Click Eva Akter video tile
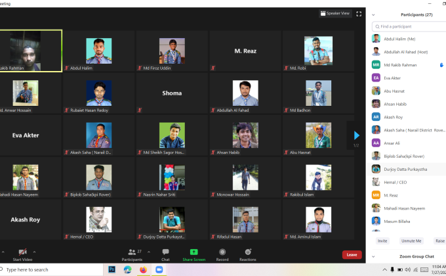The image size is (446, 276). [30, 135]
